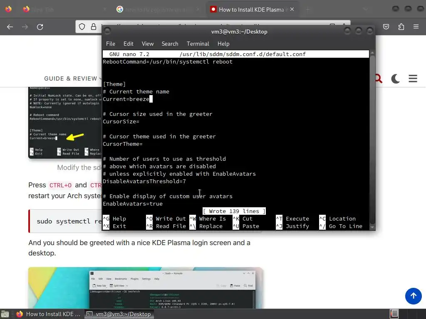426x319 pixels.
Task: Click the 'CursorTheme=' line in nano
Action: [123, 144]
